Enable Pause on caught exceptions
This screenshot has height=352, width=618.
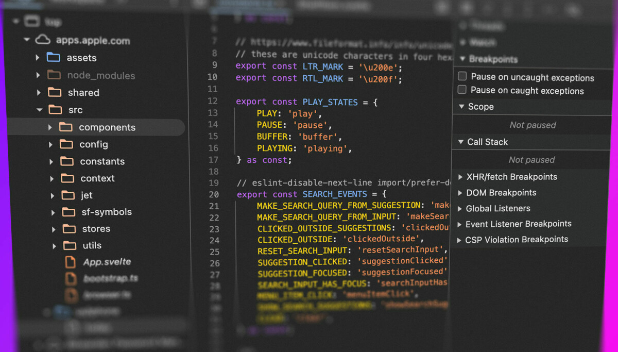pos(461,89)
